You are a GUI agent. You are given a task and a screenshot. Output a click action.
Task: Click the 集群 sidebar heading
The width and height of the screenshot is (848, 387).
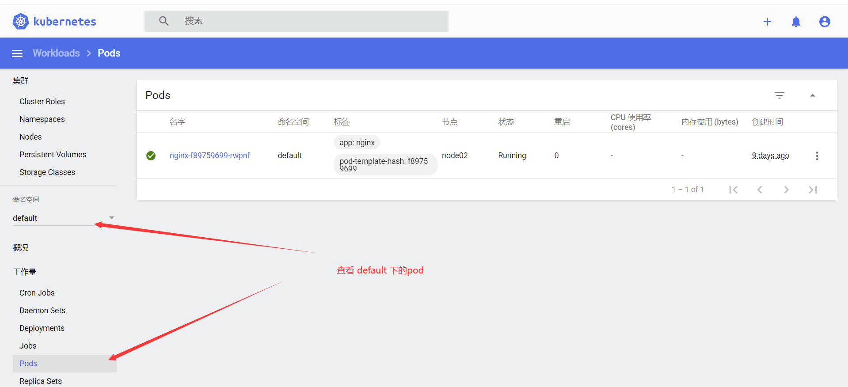[x=21, y=81]
